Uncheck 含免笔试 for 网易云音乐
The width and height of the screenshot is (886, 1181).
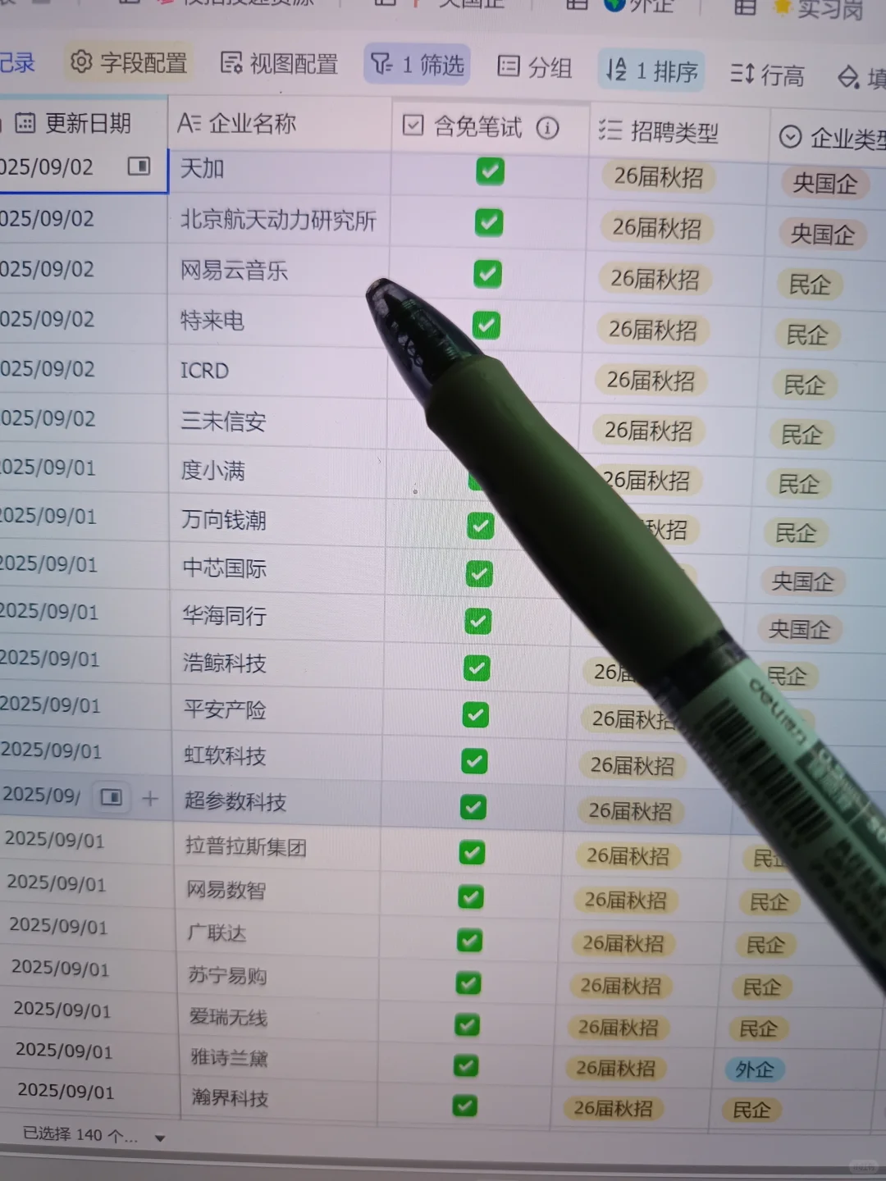tap(487, 273)
